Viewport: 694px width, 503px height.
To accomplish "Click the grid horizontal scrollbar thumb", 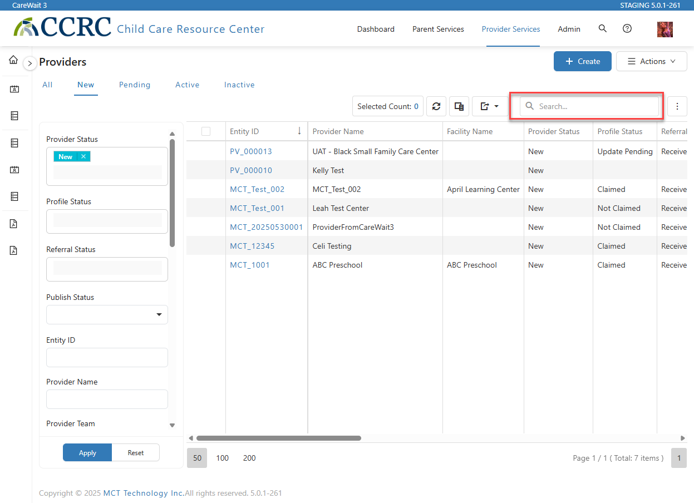I will tap(278, 438).
